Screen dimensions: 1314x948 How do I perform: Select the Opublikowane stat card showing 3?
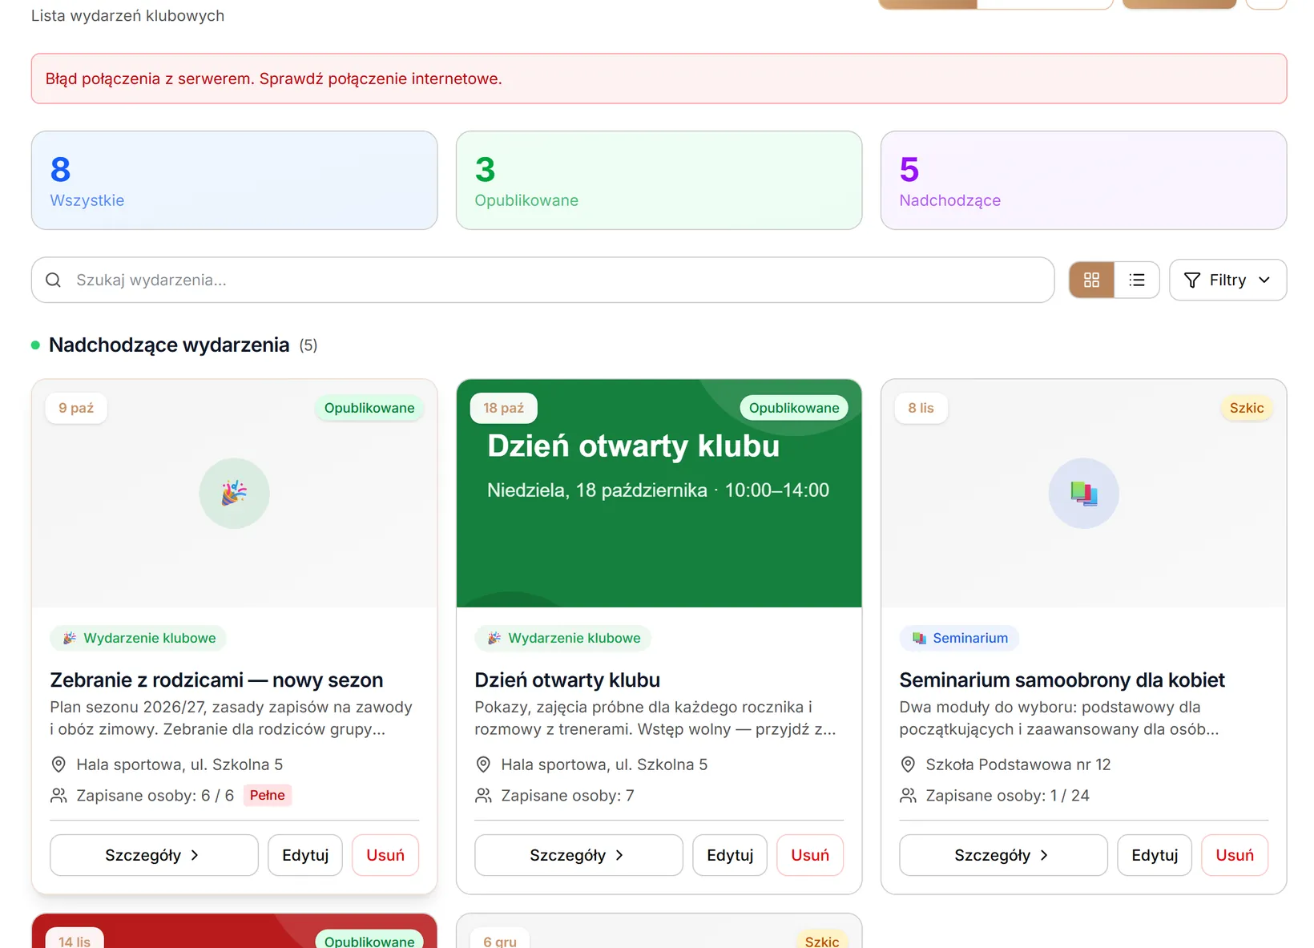(659, 180)
